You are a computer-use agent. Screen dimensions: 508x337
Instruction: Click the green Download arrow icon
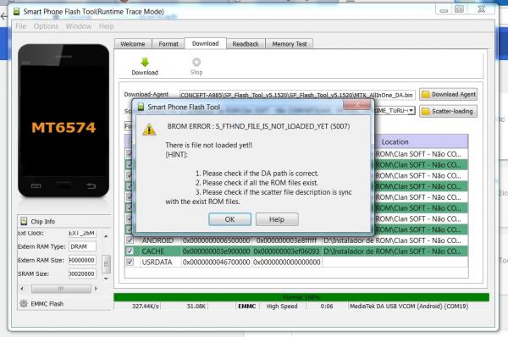[145, 62]
